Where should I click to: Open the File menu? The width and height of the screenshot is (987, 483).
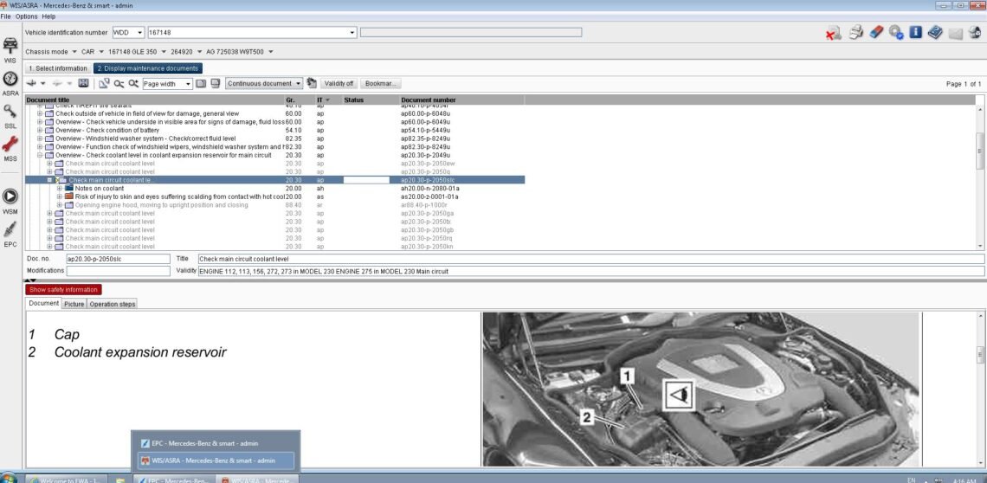coord(6,16)
